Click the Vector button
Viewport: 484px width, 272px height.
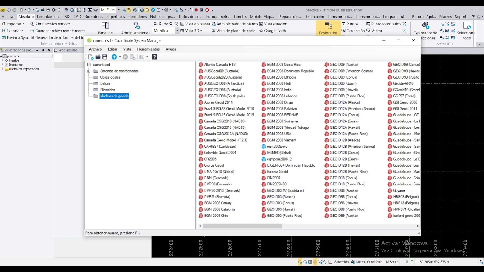374,31
